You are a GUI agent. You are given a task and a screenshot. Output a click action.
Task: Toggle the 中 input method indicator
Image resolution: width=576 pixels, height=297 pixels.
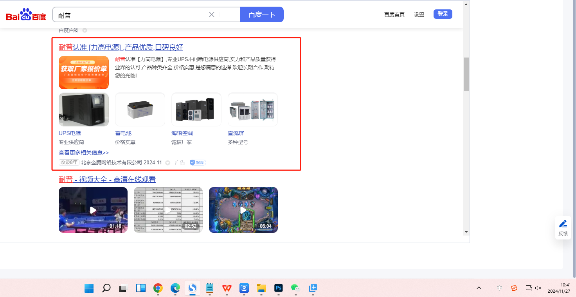pos(500,288)
